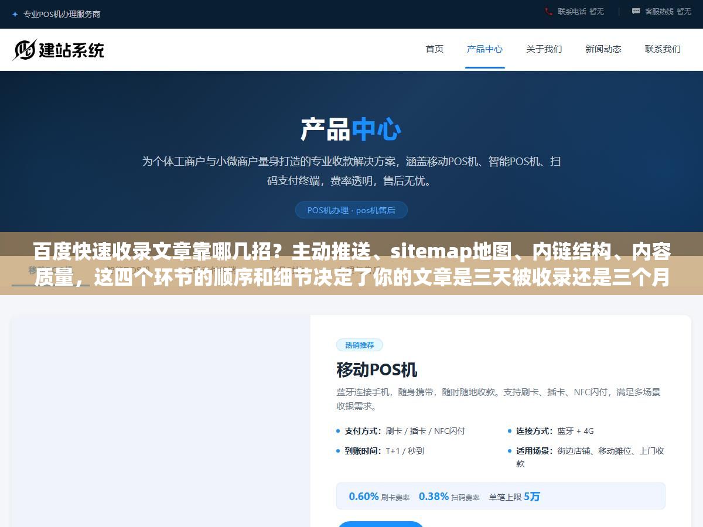Viewport: 703px width, 527px height.
Task: Open the 移动POS机 product title
Action: [x=377, y=369]
